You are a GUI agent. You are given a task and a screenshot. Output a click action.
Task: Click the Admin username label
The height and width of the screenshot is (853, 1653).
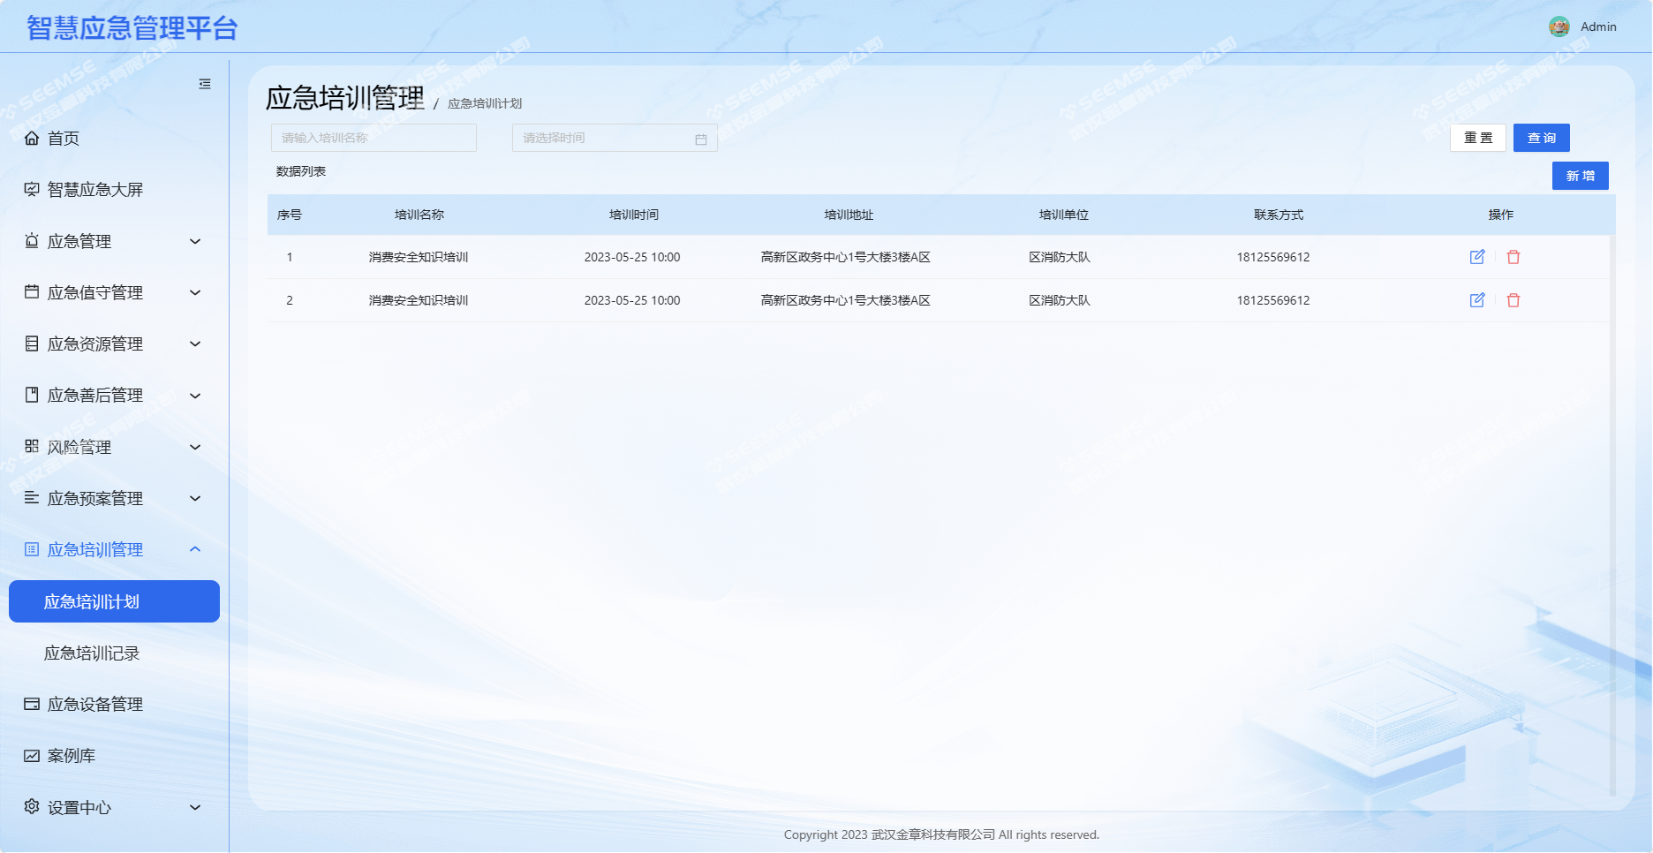click(x=1598, y=26)
